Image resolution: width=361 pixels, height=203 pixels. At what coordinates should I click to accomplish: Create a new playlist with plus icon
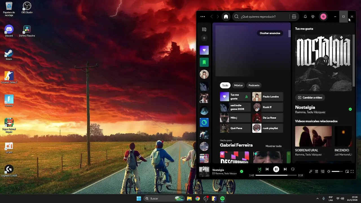click(204, 38)
